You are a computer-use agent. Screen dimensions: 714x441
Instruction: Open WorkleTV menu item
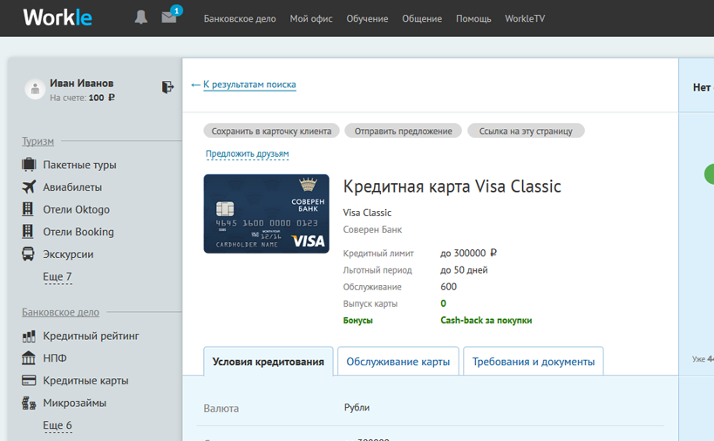[x=525, y=18]
